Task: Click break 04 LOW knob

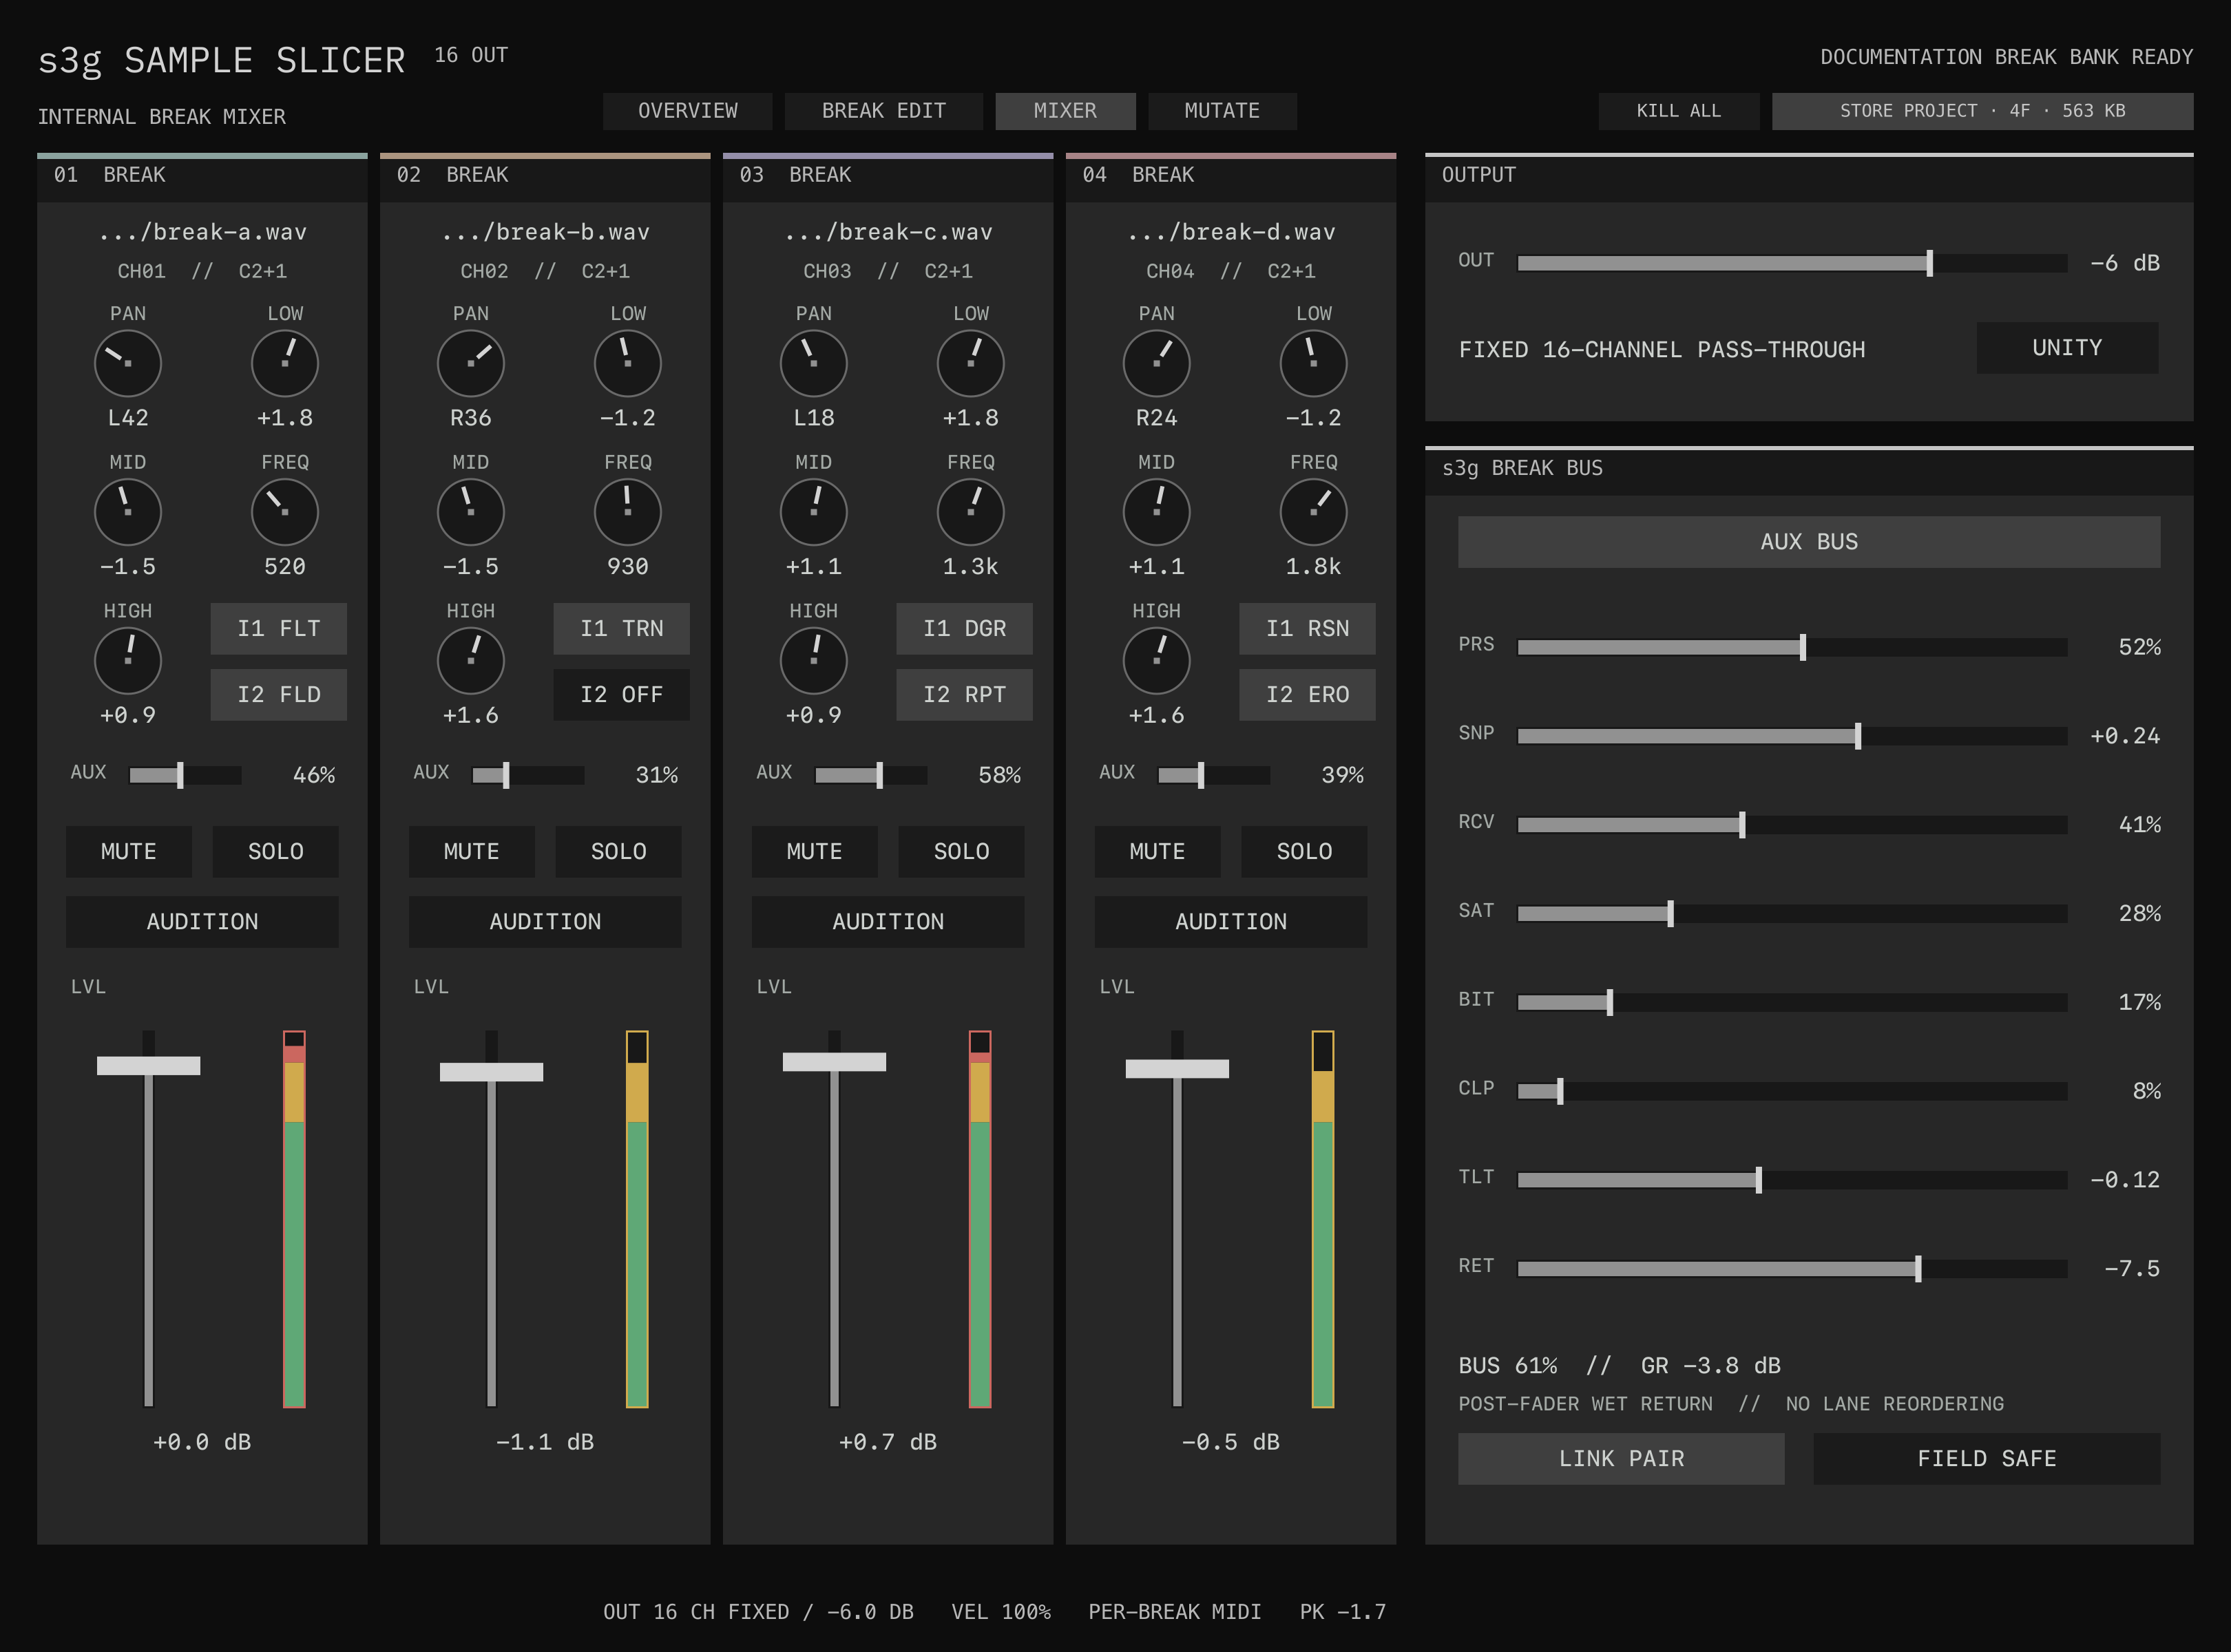Action: tap(1314, 363)
